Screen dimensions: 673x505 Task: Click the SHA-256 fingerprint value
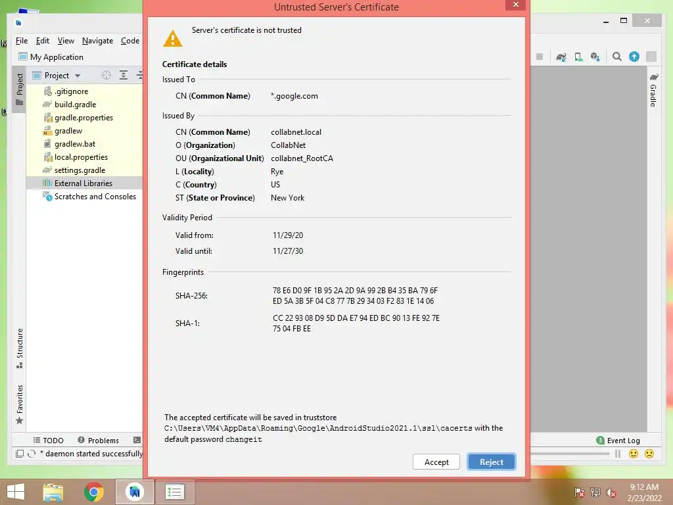click(x=355, y=296)
